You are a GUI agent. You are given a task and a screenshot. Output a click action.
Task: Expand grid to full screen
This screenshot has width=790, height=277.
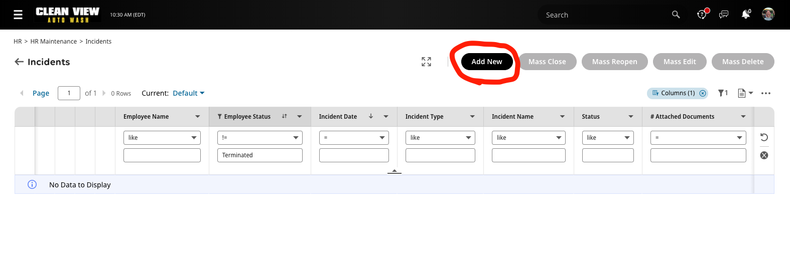point(426,62)
